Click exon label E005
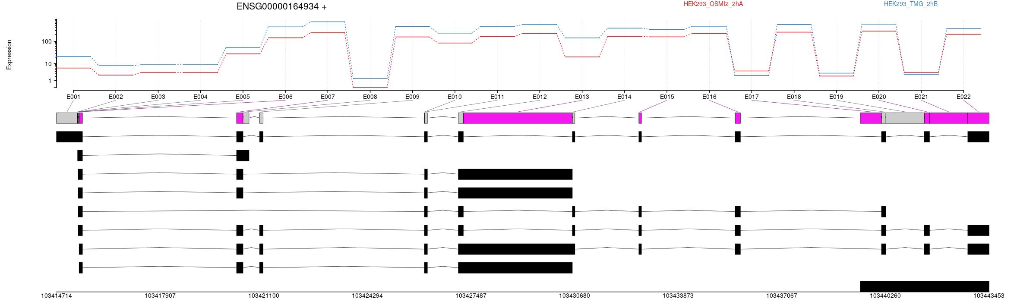The width and height of the screenshot is (1036, 302). [x=243, y=97]
